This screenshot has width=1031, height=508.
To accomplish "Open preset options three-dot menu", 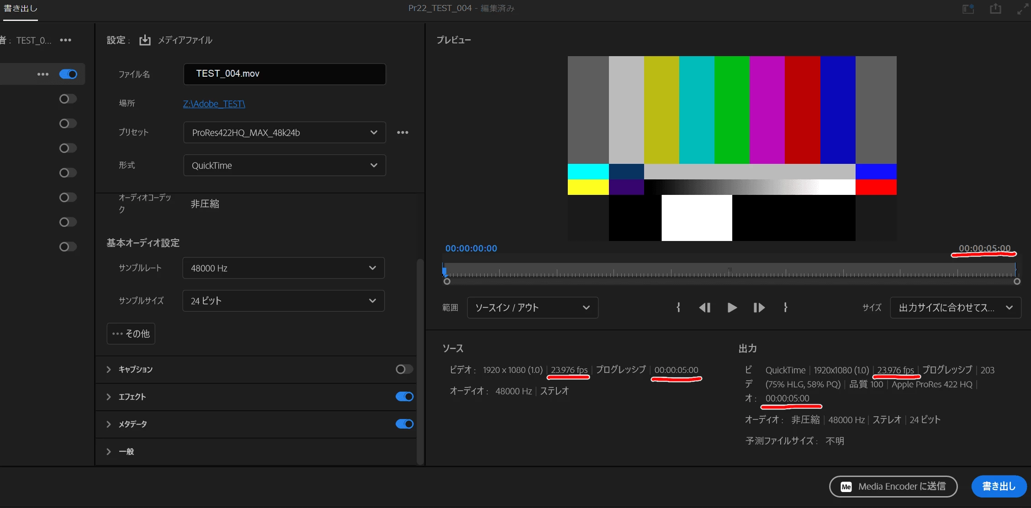I will [x=402, y=132].
